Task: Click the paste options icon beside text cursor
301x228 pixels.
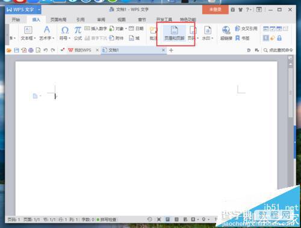Action: coord(36,96)
